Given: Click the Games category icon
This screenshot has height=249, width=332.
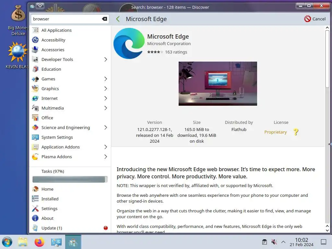Looking at the screenshot, I should tap(35, 79).
